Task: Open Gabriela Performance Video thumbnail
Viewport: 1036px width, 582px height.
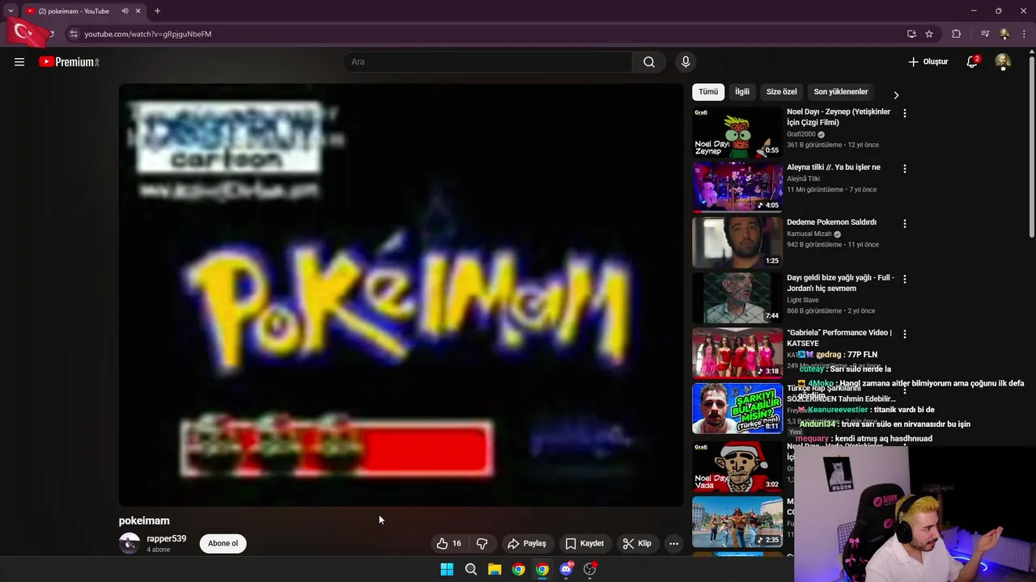Action: (737, 352)
